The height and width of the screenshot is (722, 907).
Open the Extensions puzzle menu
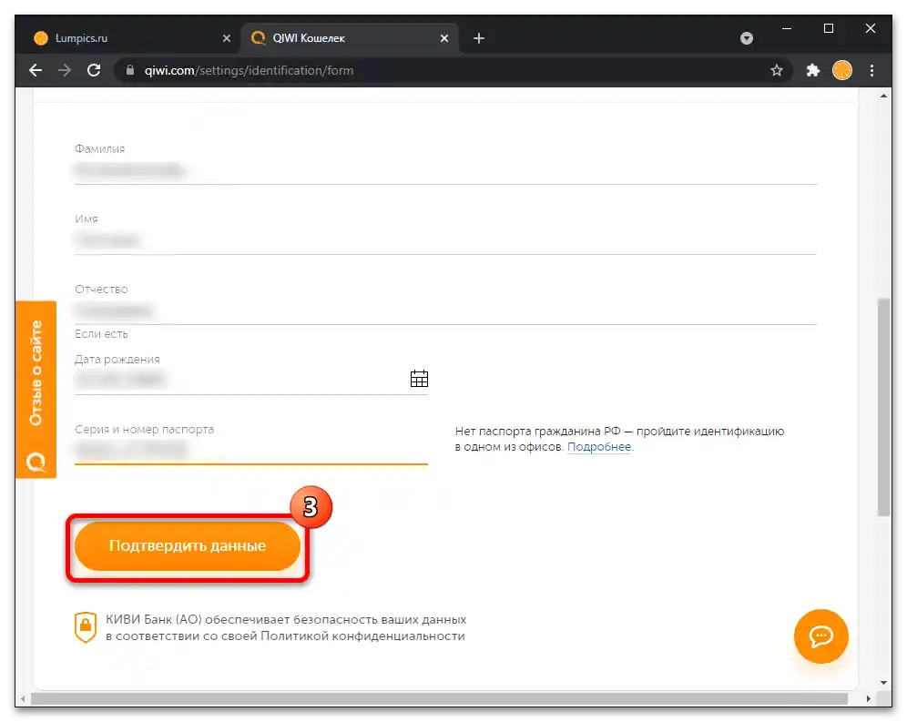(x=812, y=71)
